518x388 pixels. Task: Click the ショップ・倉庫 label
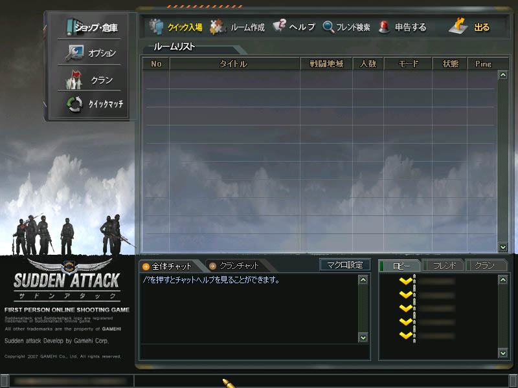tap(96, 28)
